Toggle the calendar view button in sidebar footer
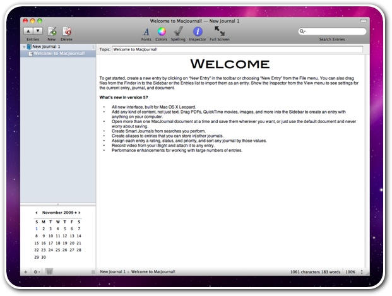Image resolution: width=392 pixels, height=296 pixels. [x=49, y=271]
